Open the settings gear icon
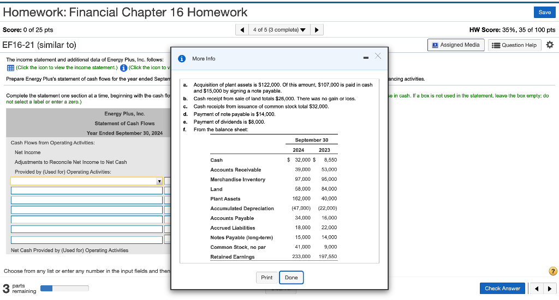The image size is (559, 300). (x=550, y=45)
